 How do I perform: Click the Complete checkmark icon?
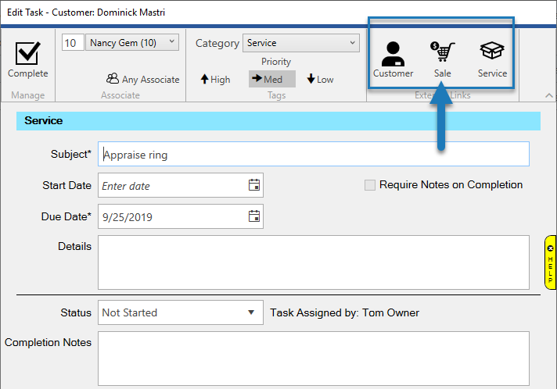point(27,55)
